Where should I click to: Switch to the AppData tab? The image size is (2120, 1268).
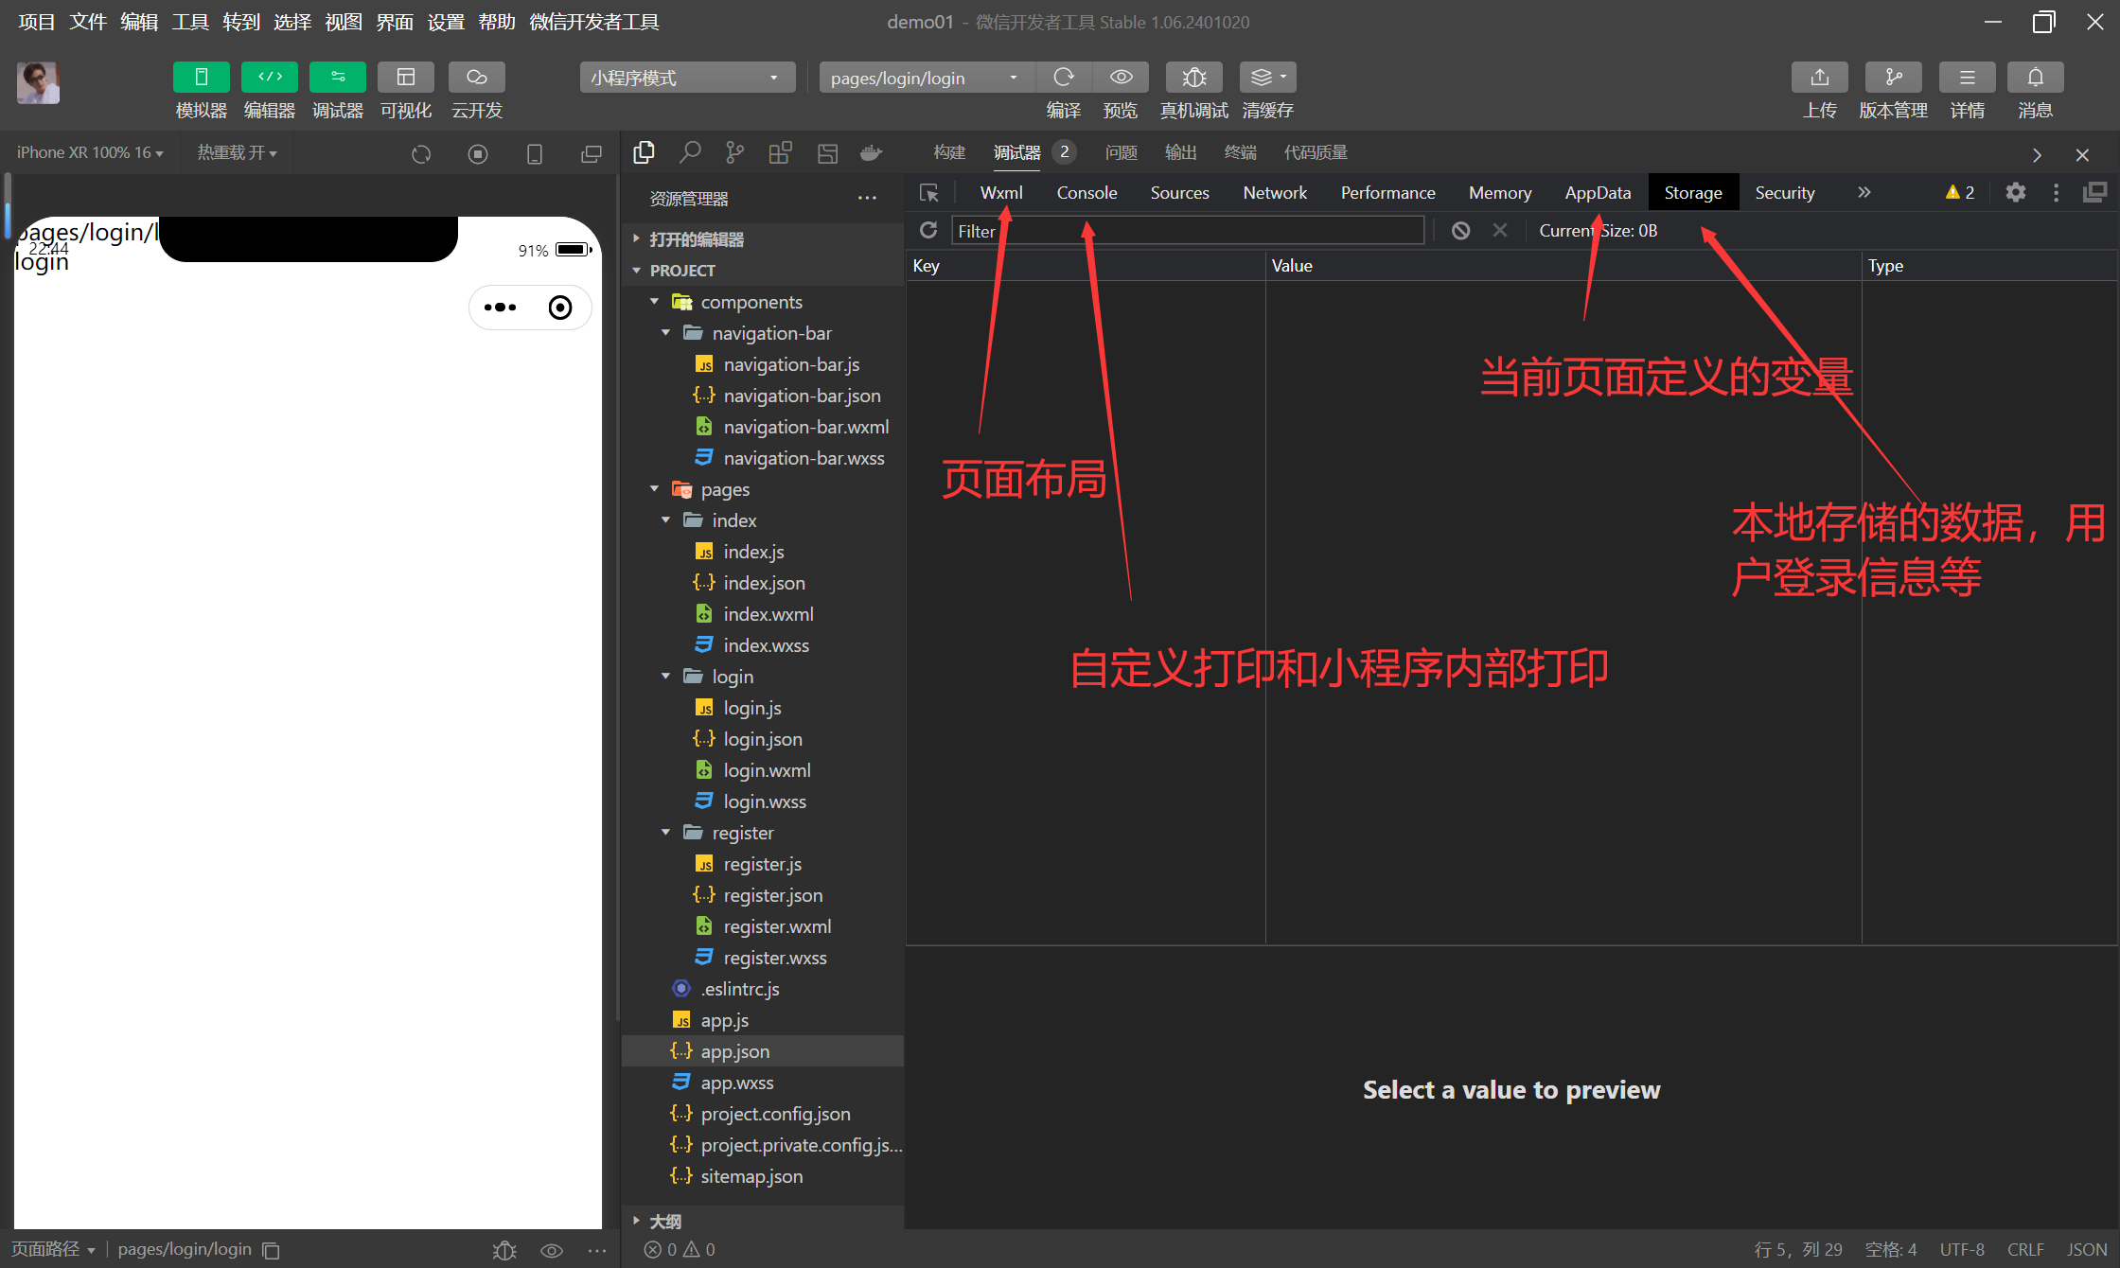[1598, 193]
